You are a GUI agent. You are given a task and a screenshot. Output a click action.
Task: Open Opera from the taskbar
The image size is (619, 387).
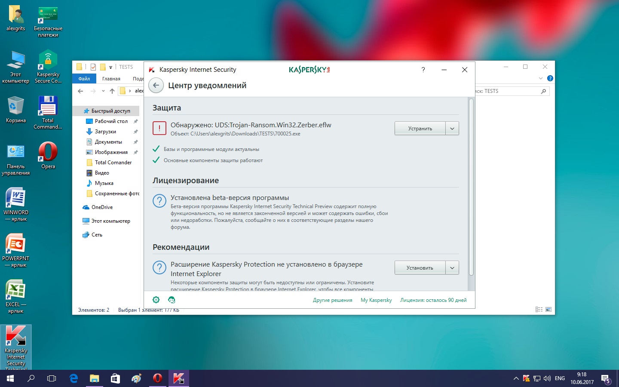(x=158, y=378)
